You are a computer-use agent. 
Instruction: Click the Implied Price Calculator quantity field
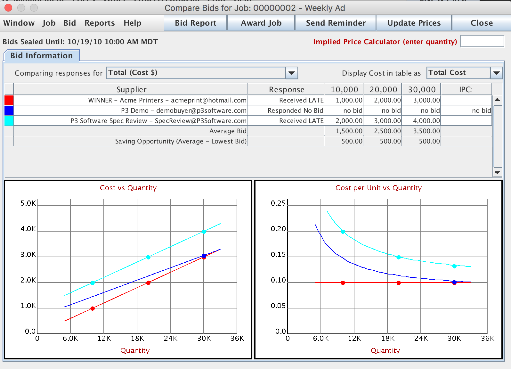coord(482,41)
